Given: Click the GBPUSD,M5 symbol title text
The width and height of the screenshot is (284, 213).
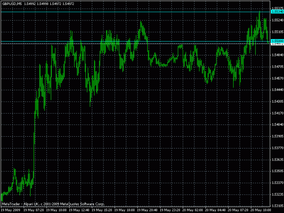Looking at the screenshot, I should click(12, 4).
